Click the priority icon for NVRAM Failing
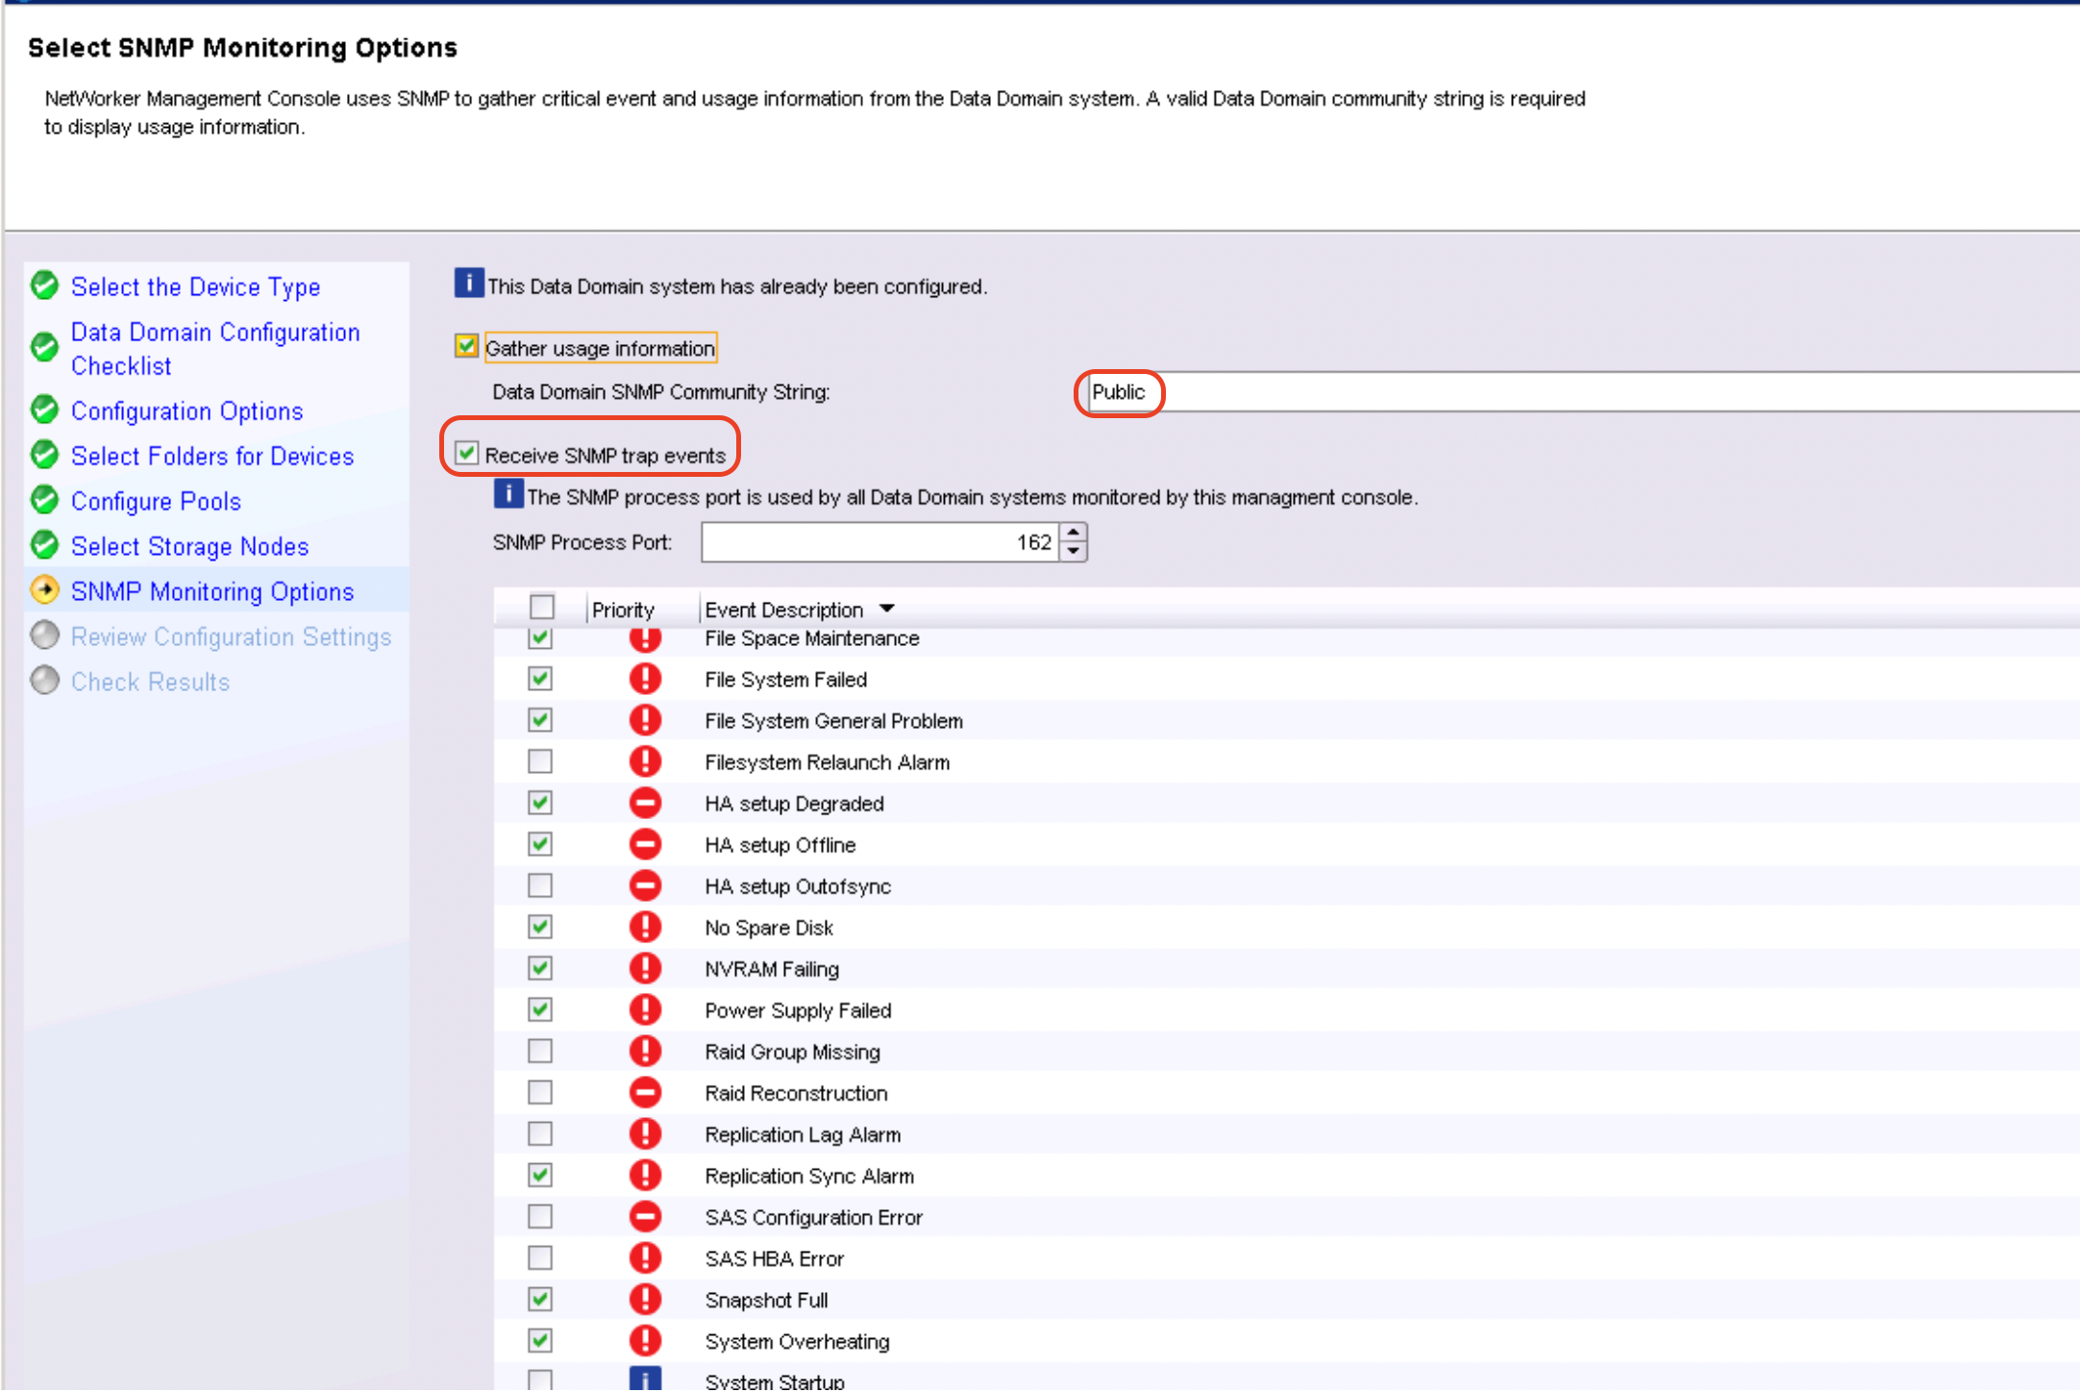This screenshot has height=1392, width=2080. tap(645, 968)
